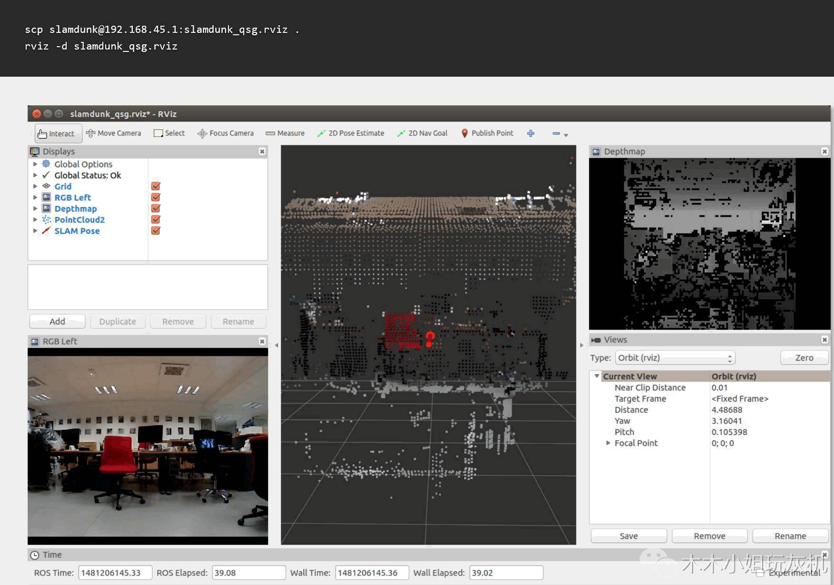Choose the Focus Camera tool
Screen dimensions: 834x585
click(226, 133)
